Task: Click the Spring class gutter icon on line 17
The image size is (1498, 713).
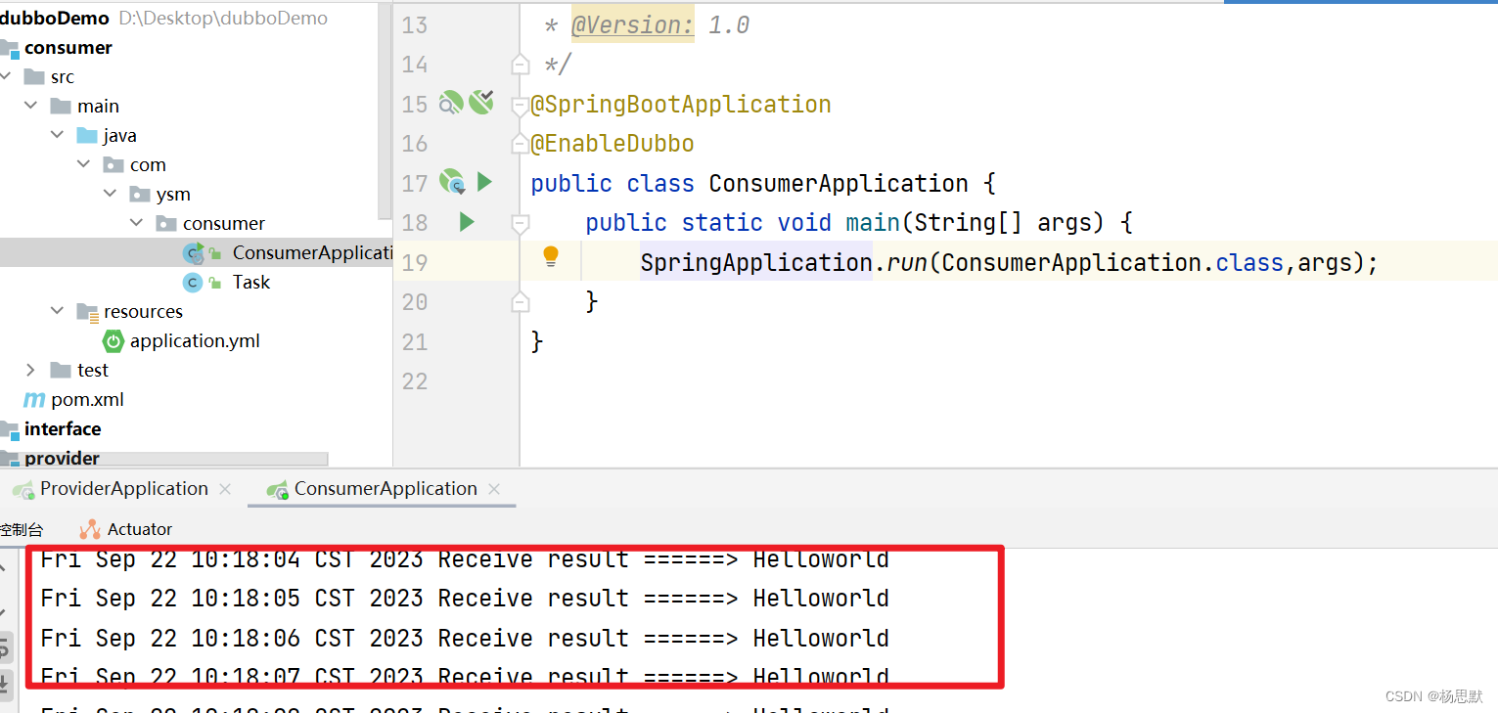Action: (451, 181)
